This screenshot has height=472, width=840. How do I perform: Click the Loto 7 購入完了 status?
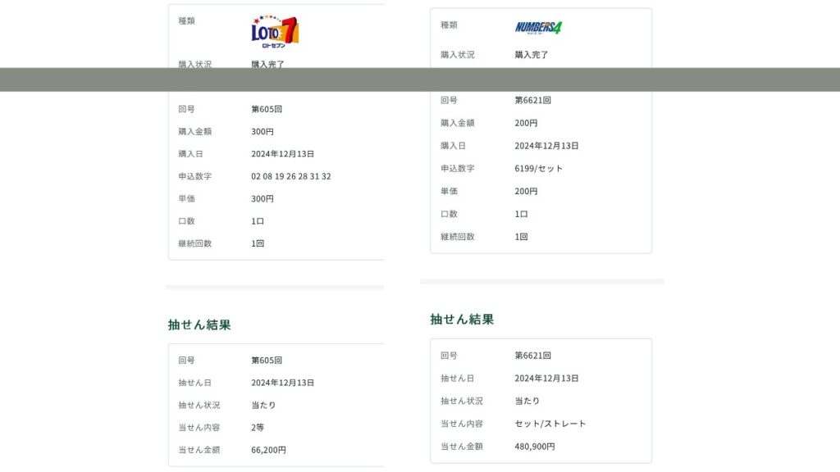(x=267, y=64)
